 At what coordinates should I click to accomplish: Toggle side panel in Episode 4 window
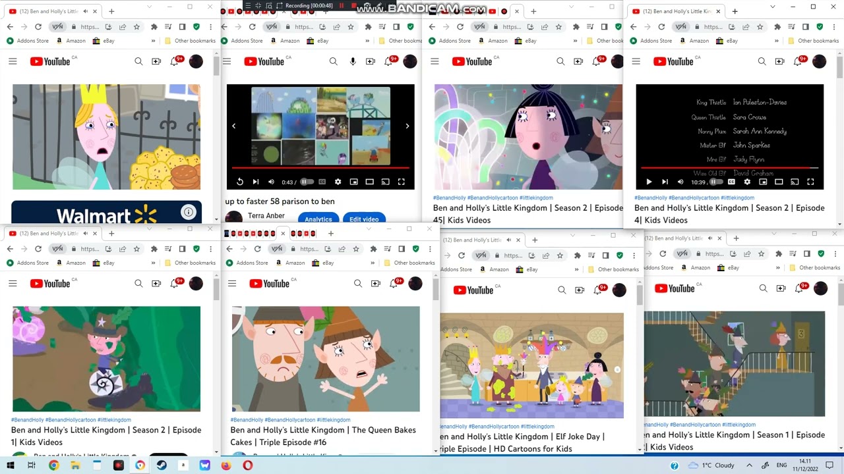tap(806, 27)
